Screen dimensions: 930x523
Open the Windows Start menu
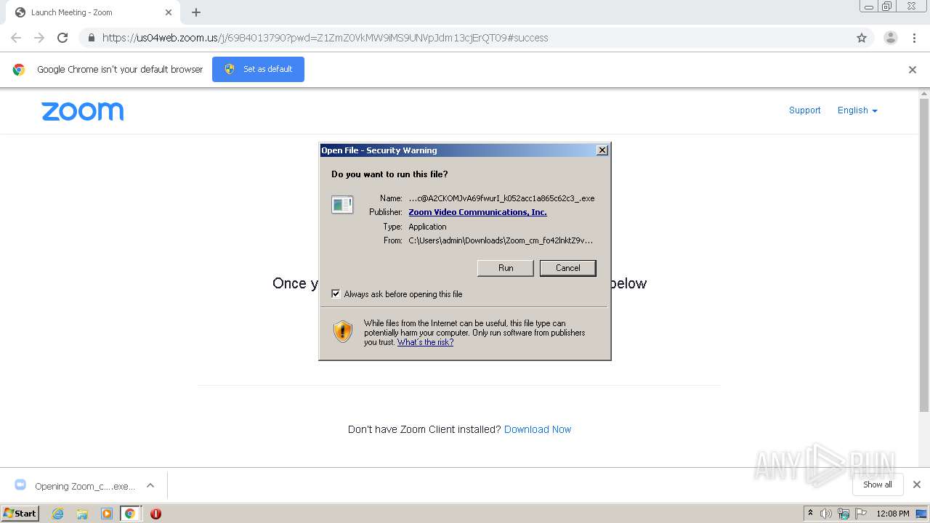[20, 513]
